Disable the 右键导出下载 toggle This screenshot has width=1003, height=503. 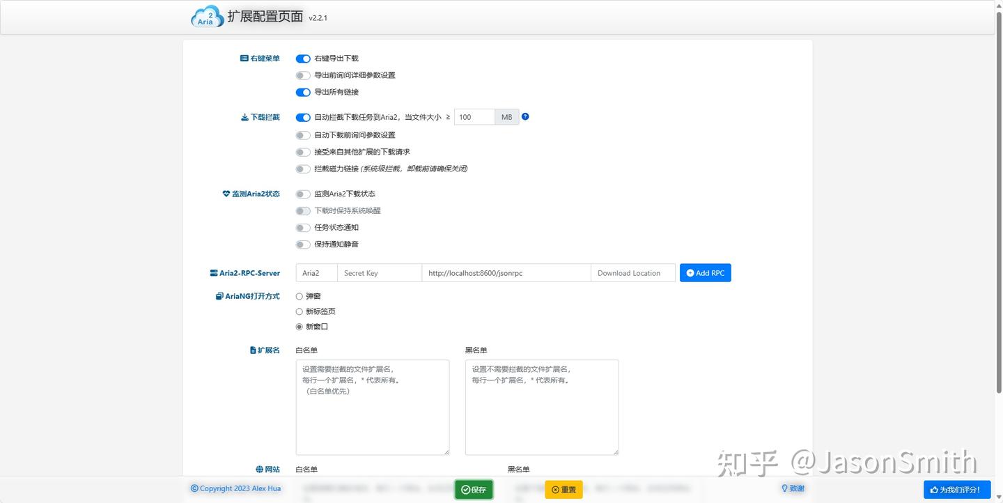point(302,59)
